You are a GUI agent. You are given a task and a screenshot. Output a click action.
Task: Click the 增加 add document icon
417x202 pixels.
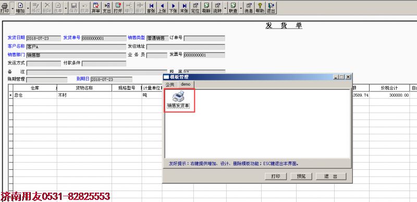coord(20,8)
